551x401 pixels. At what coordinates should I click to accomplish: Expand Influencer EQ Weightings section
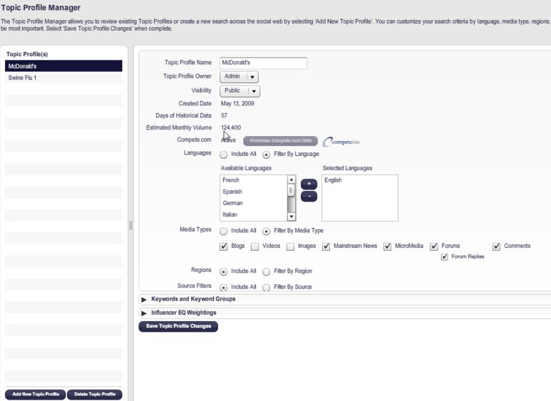tap(144, 313)
